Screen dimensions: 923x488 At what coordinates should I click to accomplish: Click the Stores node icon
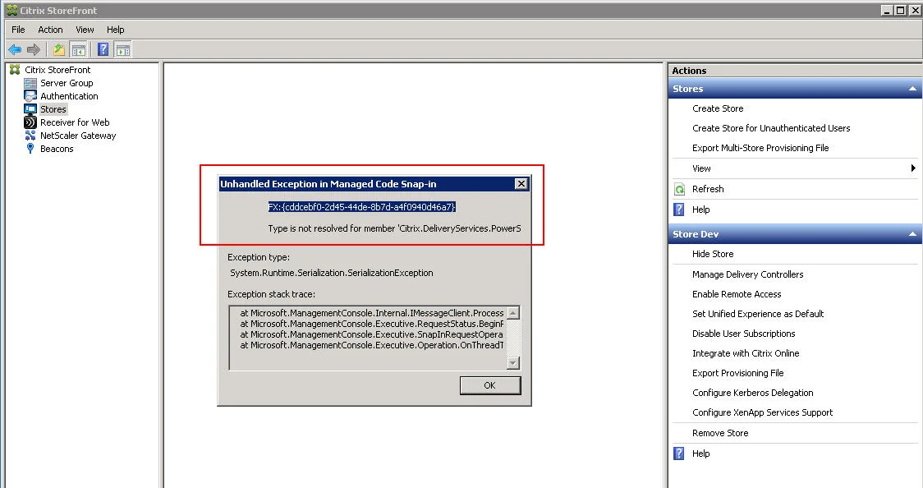(x=30, y=109)
